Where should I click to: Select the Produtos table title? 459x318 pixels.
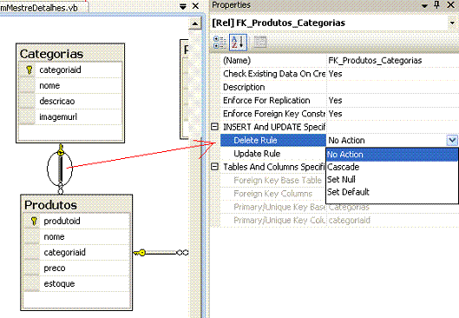point(50,205)
